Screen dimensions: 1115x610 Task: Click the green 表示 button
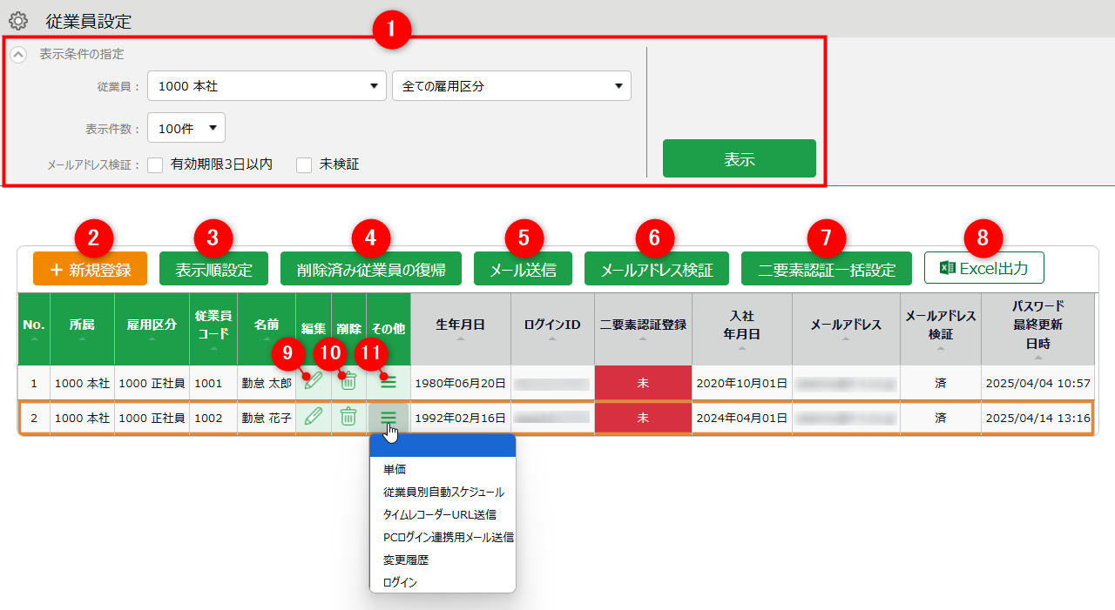[x=739, y=159]
